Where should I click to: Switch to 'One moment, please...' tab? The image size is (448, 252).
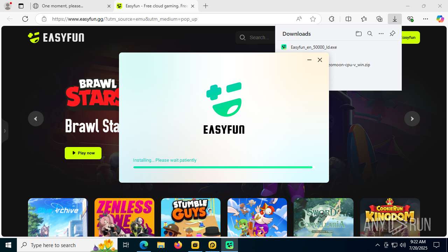(71, 6)
